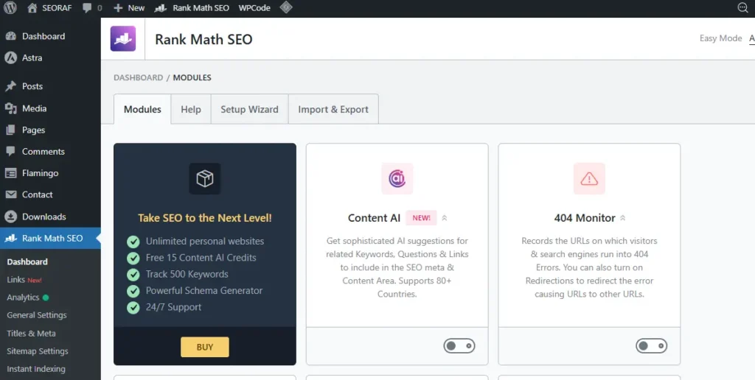The image size is (755, 380).
Task: Expand the 404 Monitor chevron arrows
Action: [622, 218]
